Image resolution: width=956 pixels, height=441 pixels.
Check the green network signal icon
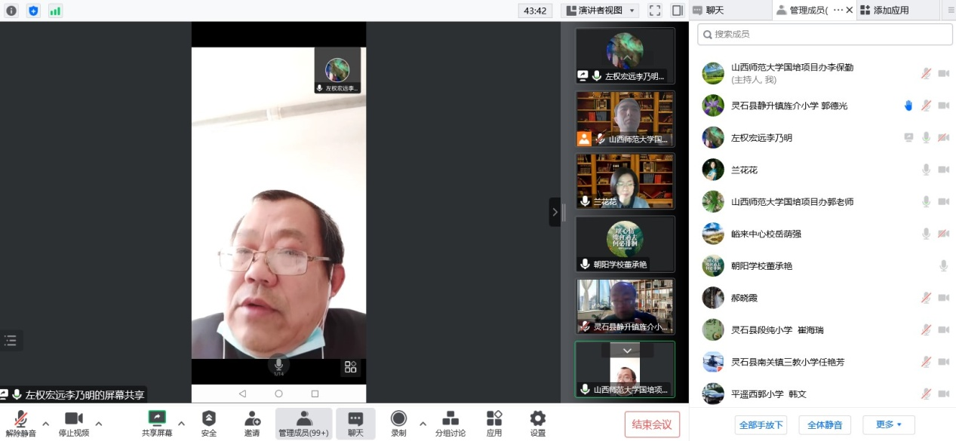55,11
